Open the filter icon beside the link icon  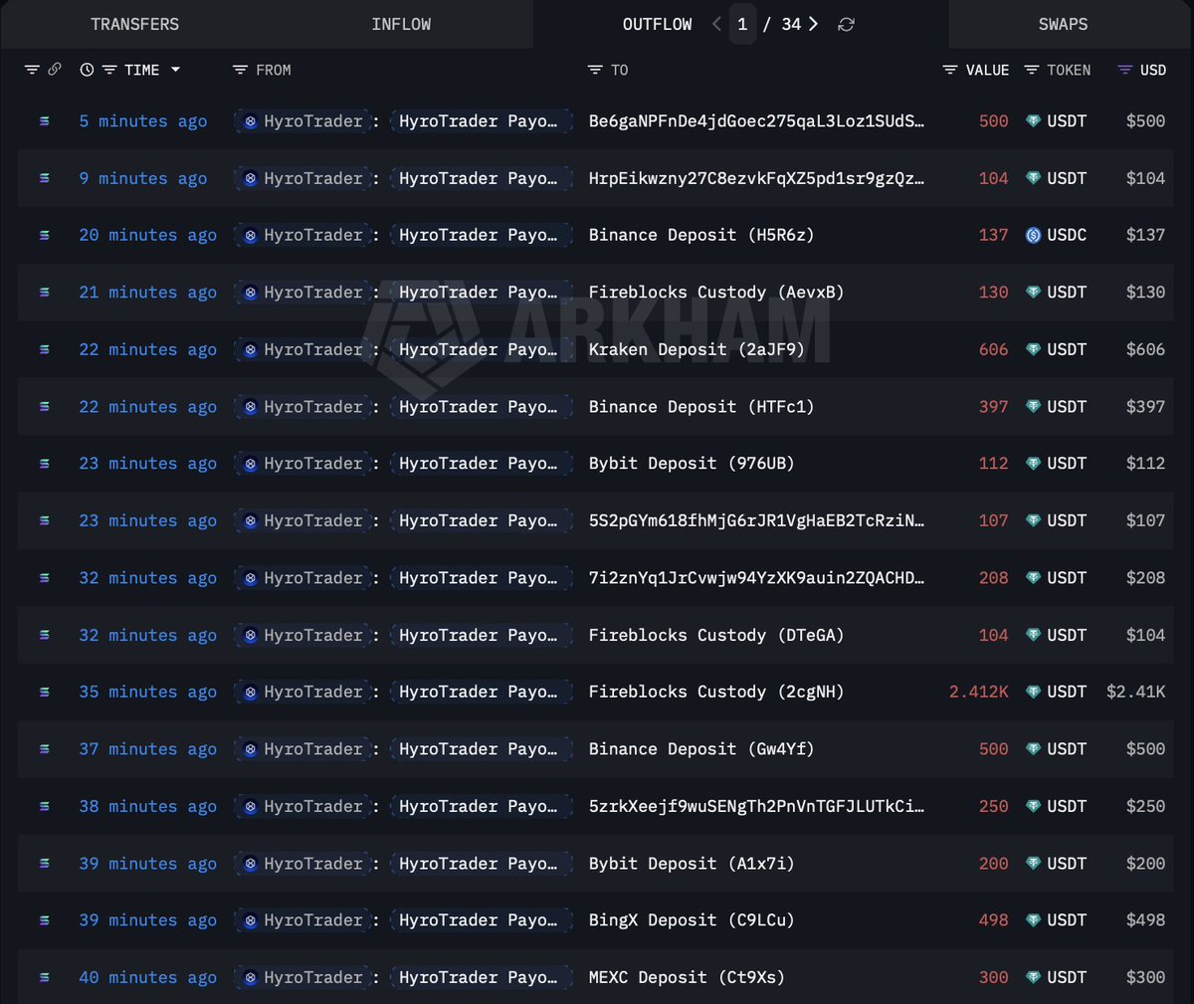coord(32,70)
